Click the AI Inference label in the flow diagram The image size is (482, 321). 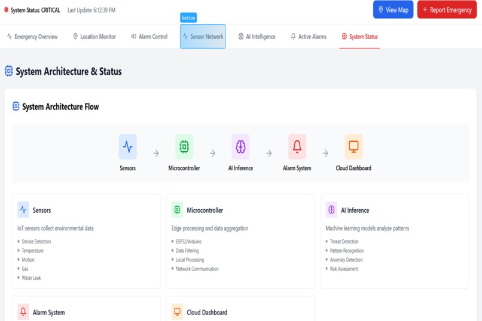click(240, 168)
